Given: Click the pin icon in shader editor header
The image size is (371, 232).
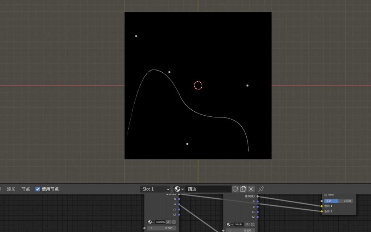Looking at the screenshot, I should (x=260, y=189).
